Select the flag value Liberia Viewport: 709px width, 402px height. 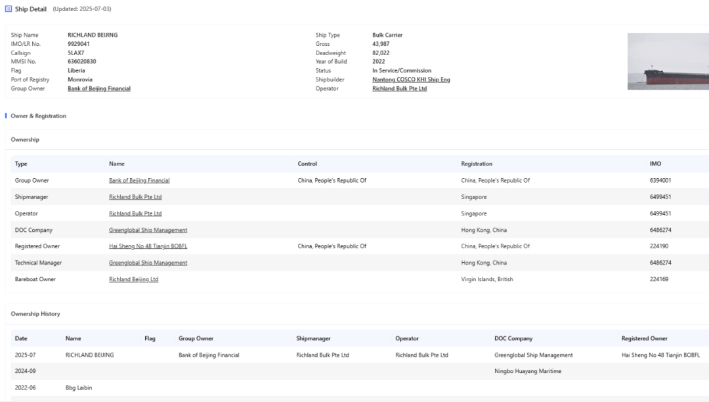click(76, 70)
